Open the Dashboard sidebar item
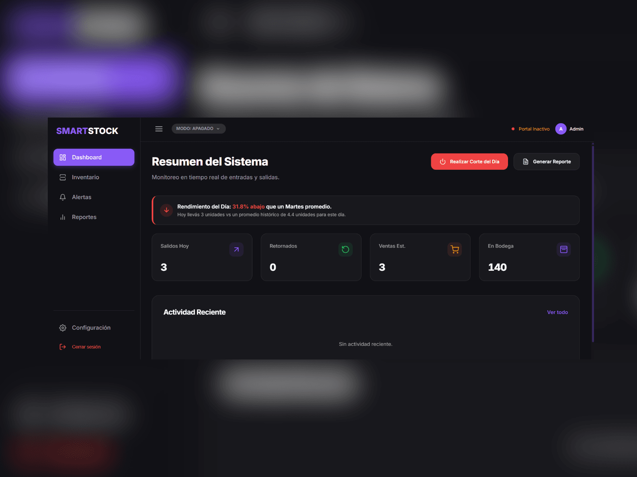 pos(94,157)
